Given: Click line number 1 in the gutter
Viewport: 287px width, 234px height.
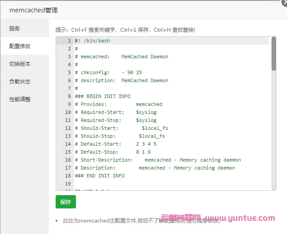Looking at the screenshot, I should pos(69,41).
